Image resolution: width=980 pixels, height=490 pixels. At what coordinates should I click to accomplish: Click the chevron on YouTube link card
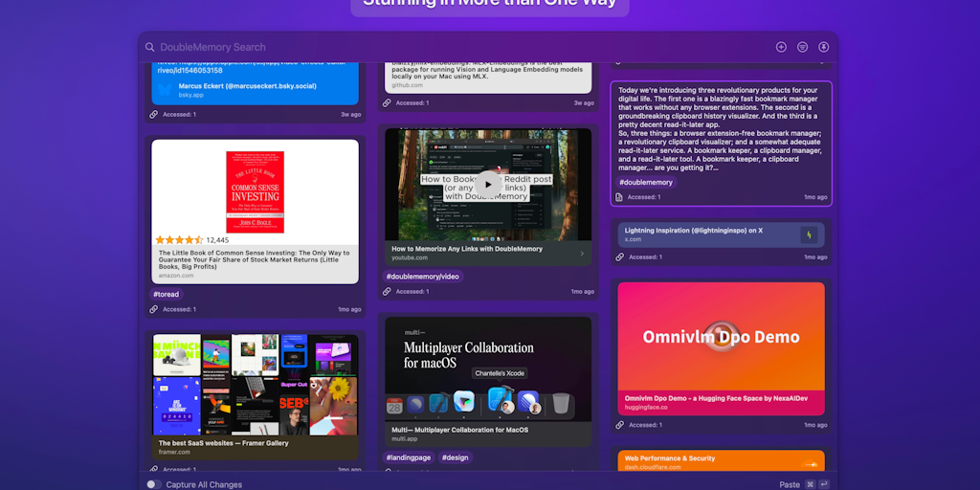(582, 253)
